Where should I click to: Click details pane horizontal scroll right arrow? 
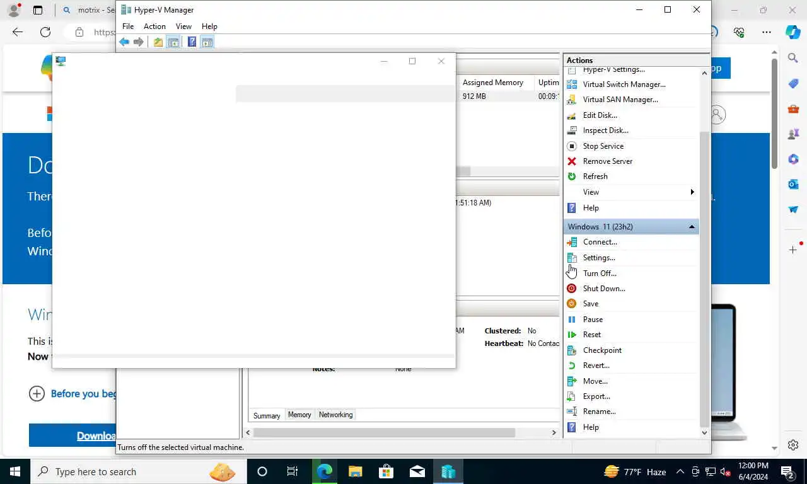point(554,433)
